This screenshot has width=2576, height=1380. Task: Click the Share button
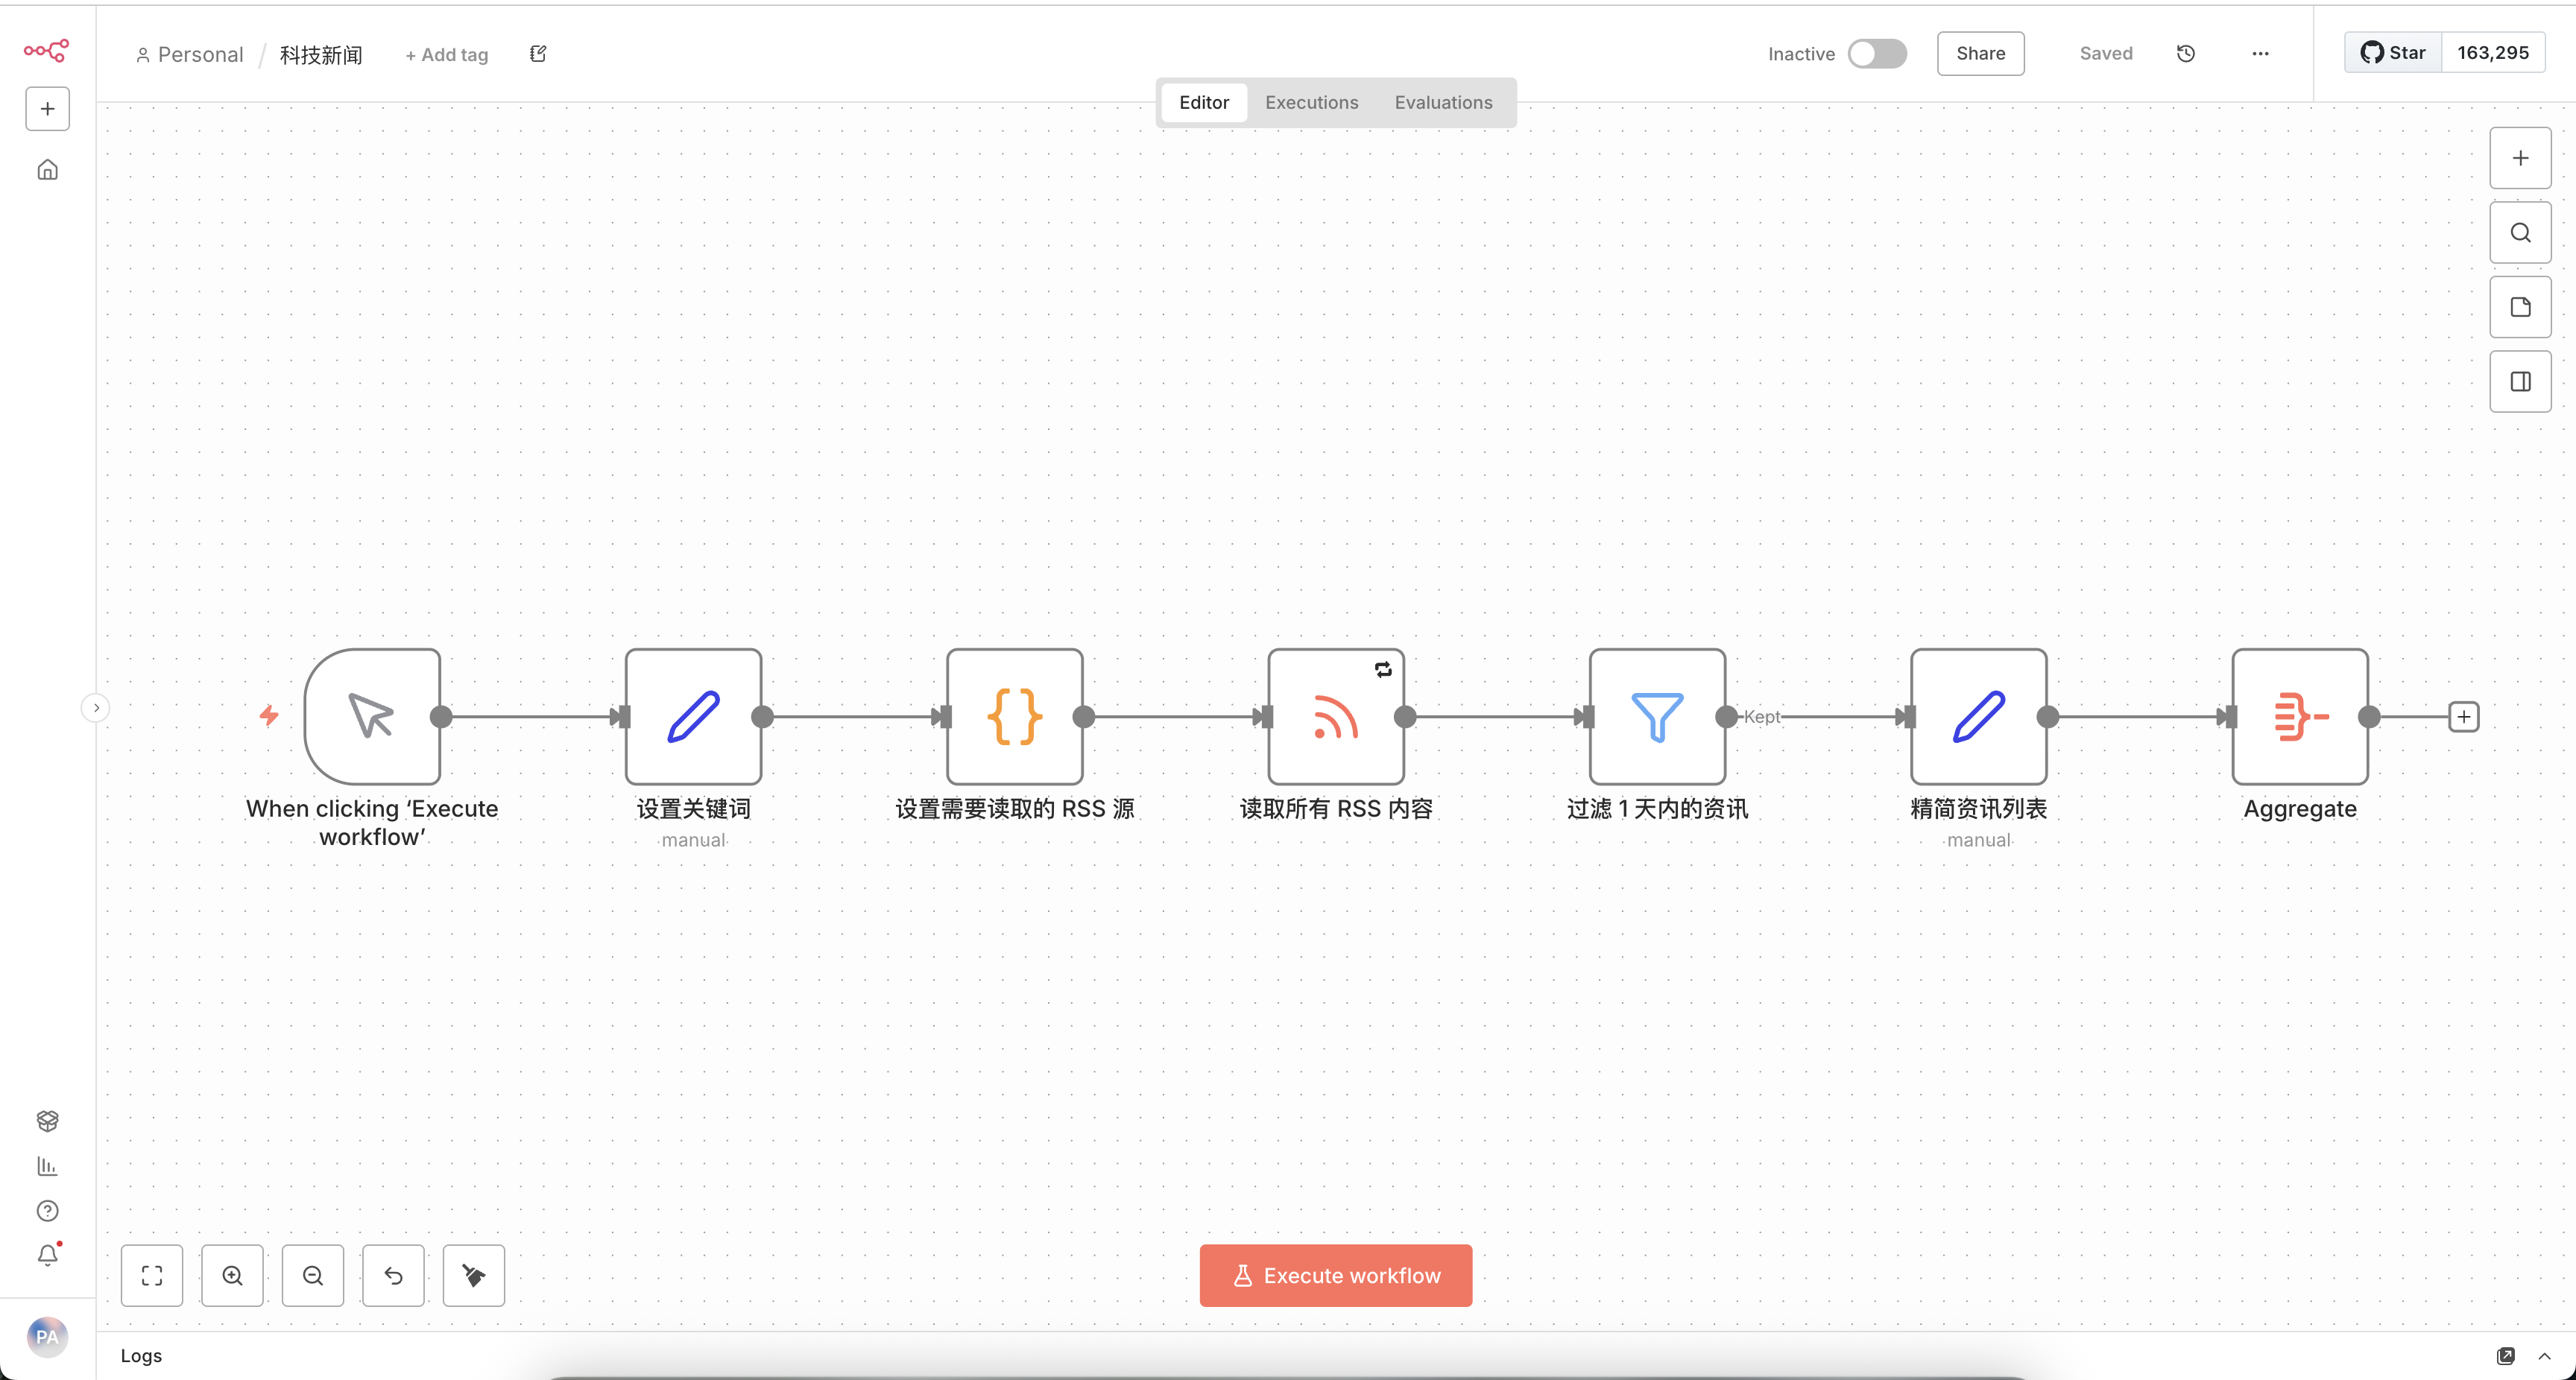(1980, 53)
